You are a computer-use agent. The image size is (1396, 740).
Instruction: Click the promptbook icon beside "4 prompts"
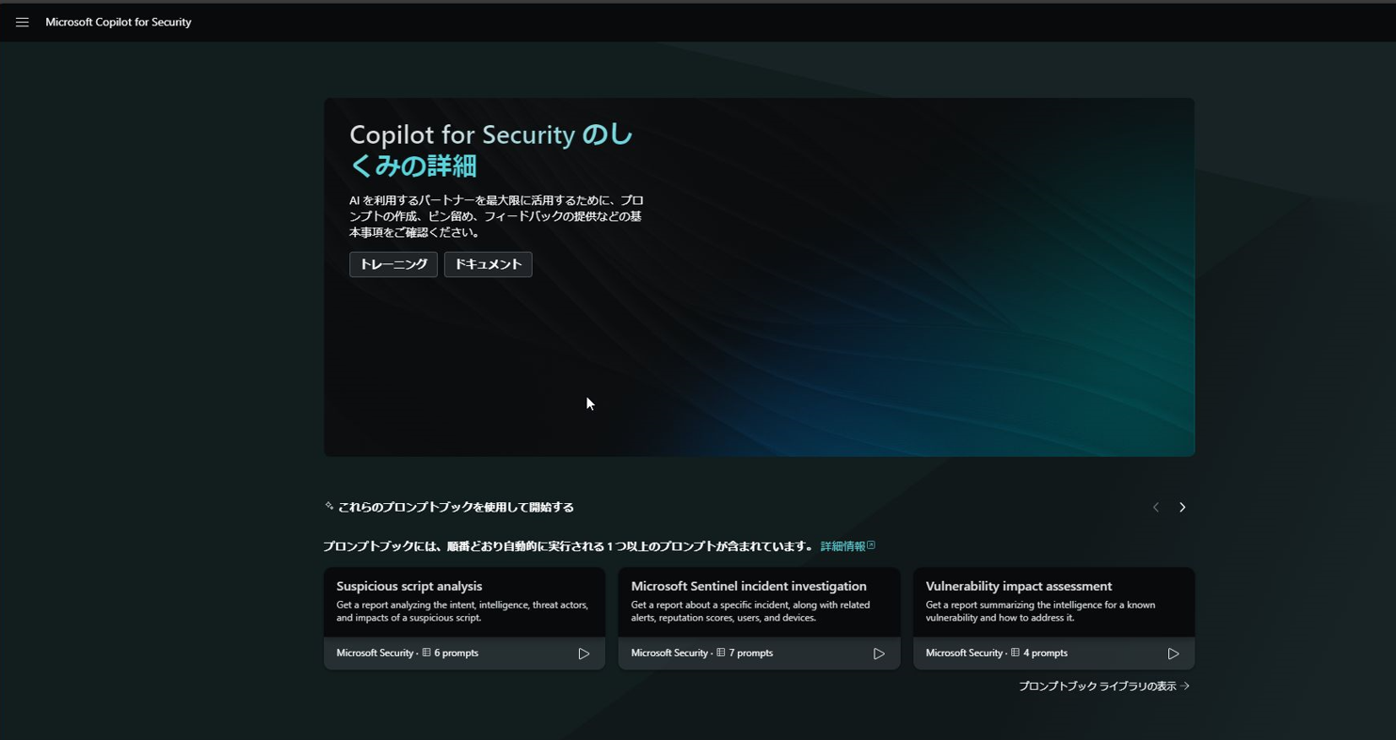pyautogui.click(x=1014, y=653)
